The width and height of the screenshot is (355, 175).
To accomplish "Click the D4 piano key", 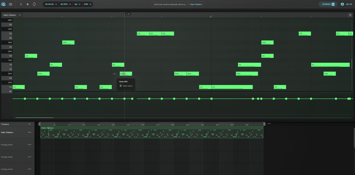I will pyautogui.click(x=7, y=78).
